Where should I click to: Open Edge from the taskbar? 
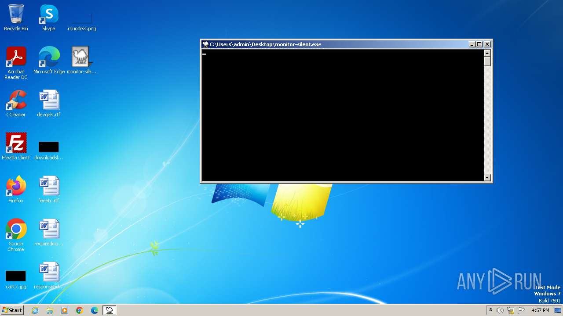(x=95, y=310)
